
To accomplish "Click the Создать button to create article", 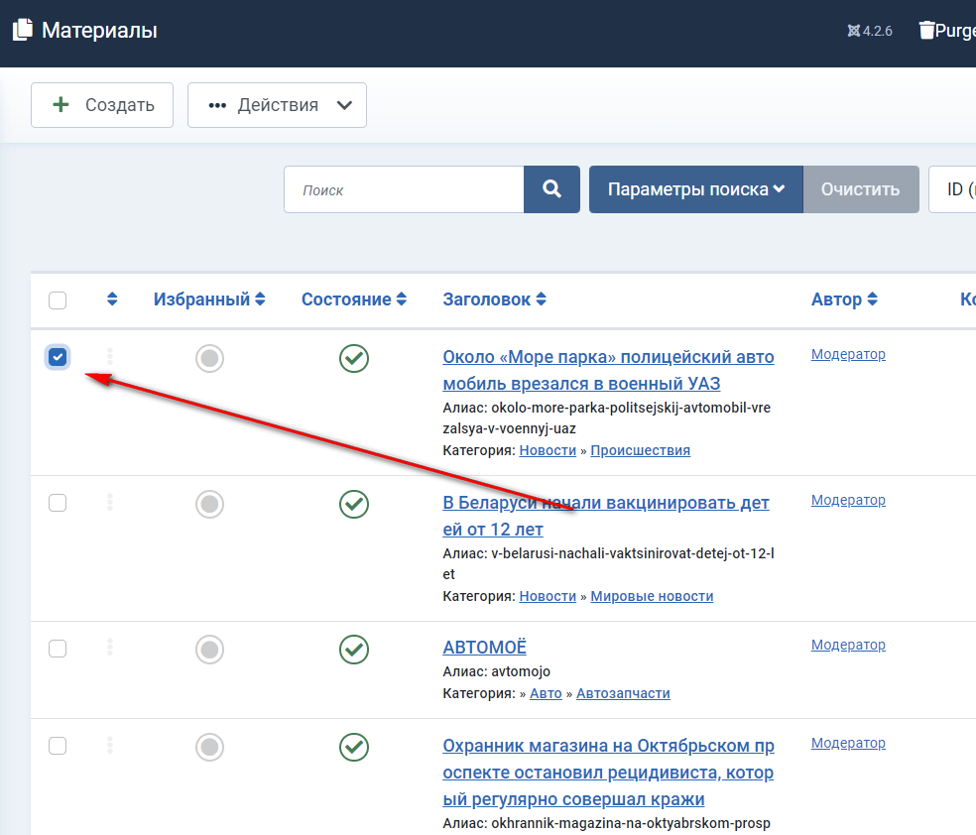I will point(102,105).
